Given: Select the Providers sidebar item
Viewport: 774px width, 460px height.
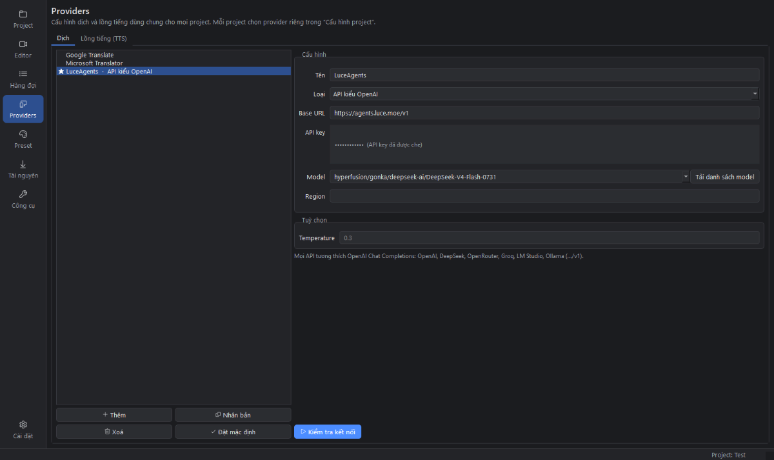Looking at the screenshot, I should click(x=23, y=109).
